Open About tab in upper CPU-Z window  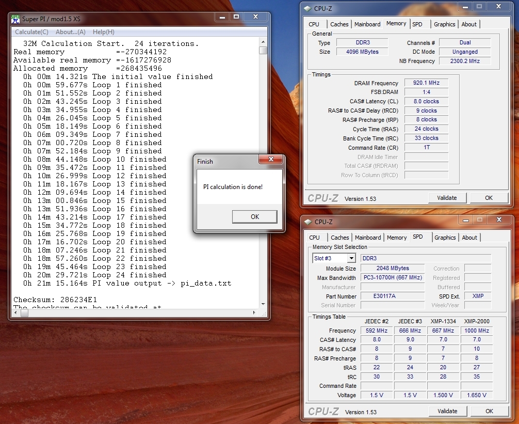[469, 24]
